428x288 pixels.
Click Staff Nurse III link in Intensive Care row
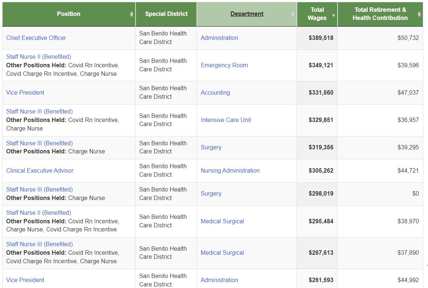(x=40, y=111)
